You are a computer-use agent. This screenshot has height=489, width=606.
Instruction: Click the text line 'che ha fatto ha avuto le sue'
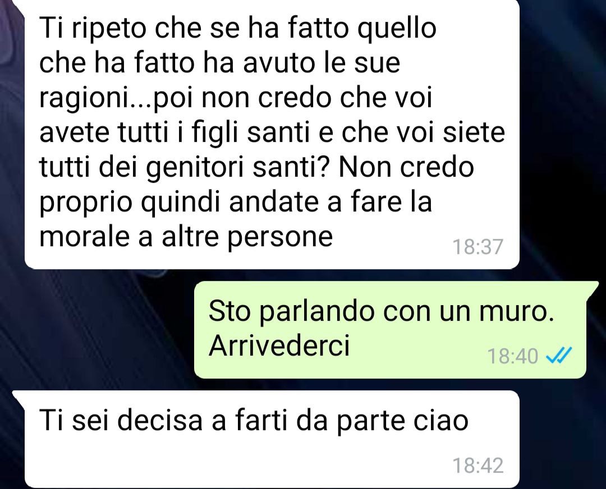tap(219, 63)
